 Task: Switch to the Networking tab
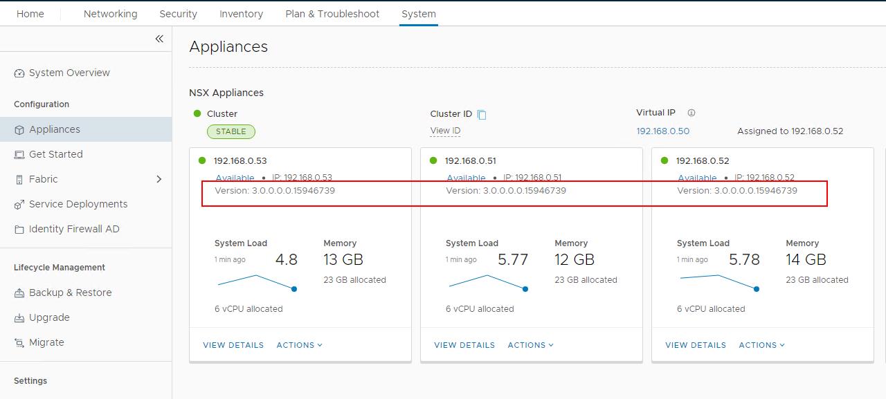(x=110, y=14)
